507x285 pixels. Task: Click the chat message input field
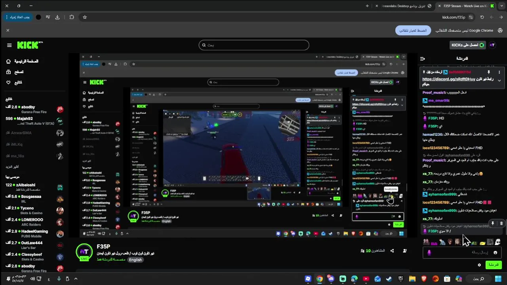coord(462,252)
